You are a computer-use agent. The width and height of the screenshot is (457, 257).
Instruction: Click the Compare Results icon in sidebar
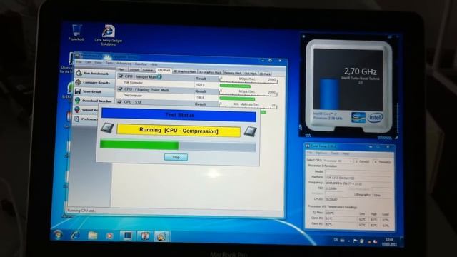pos(78,82)
